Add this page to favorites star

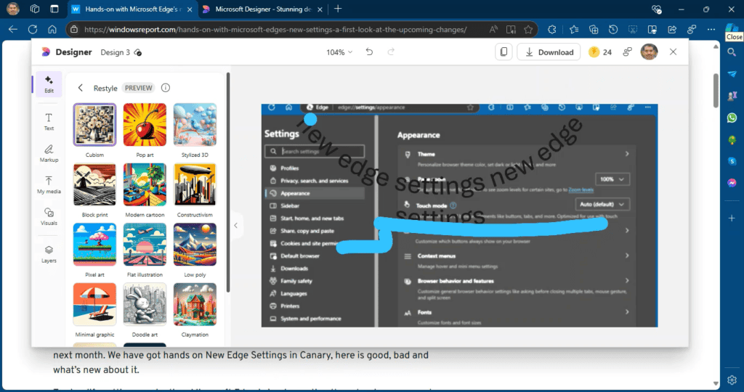pos(528,29)
